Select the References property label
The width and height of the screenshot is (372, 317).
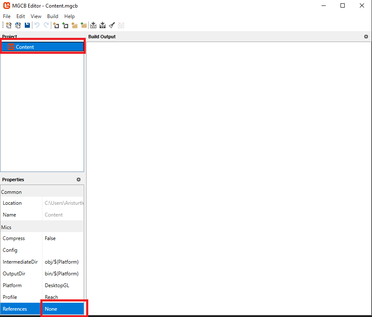15,309
